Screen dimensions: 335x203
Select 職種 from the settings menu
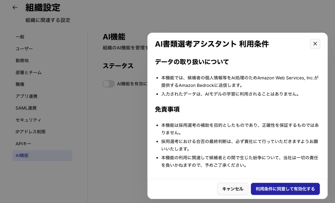tap(20, 84)
